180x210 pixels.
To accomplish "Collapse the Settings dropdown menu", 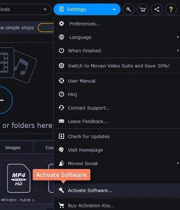I will (87, 9).
